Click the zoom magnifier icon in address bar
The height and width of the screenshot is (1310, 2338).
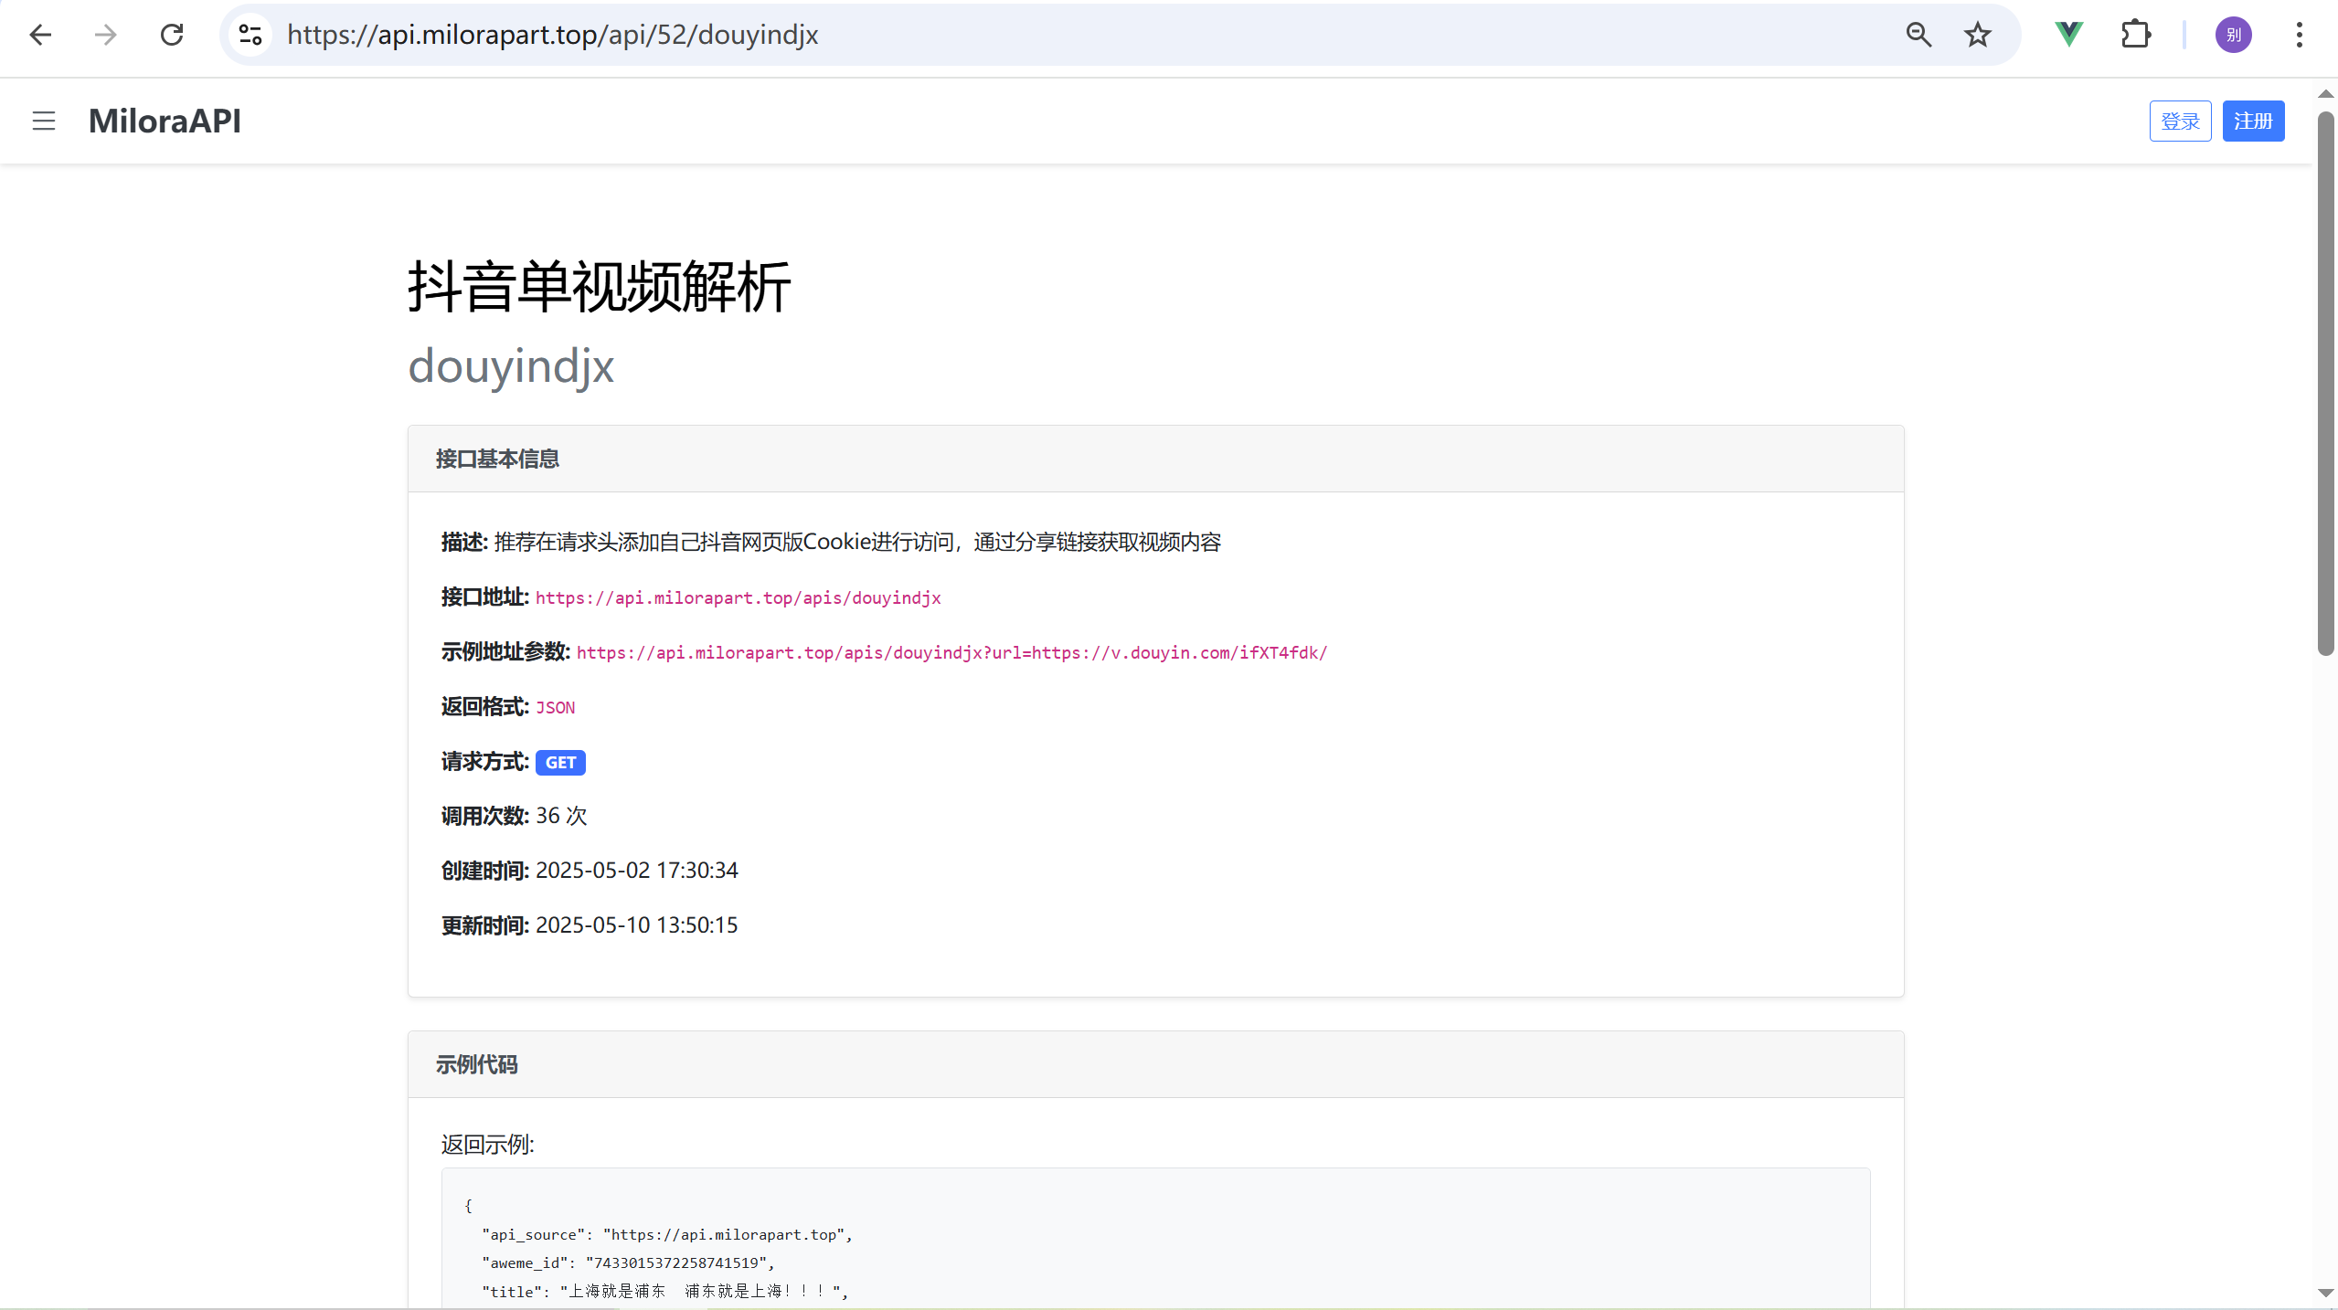click(1918, 35)
